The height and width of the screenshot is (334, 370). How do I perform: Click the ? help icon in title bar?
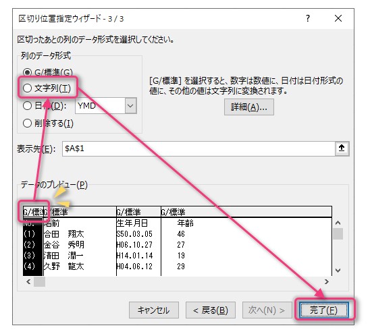[308, 18]
